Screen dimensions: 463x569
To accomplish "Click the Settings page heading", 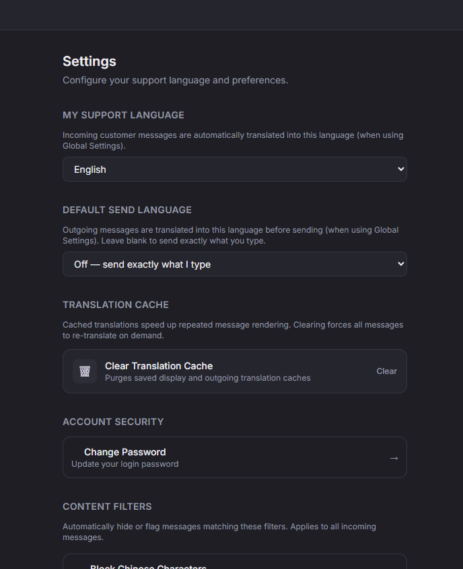I will click(x=90, y=61).
